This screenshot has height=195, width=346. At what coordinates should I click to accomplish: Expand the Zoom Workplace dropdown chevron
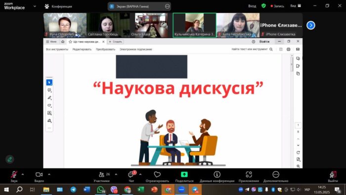point(35,6)
